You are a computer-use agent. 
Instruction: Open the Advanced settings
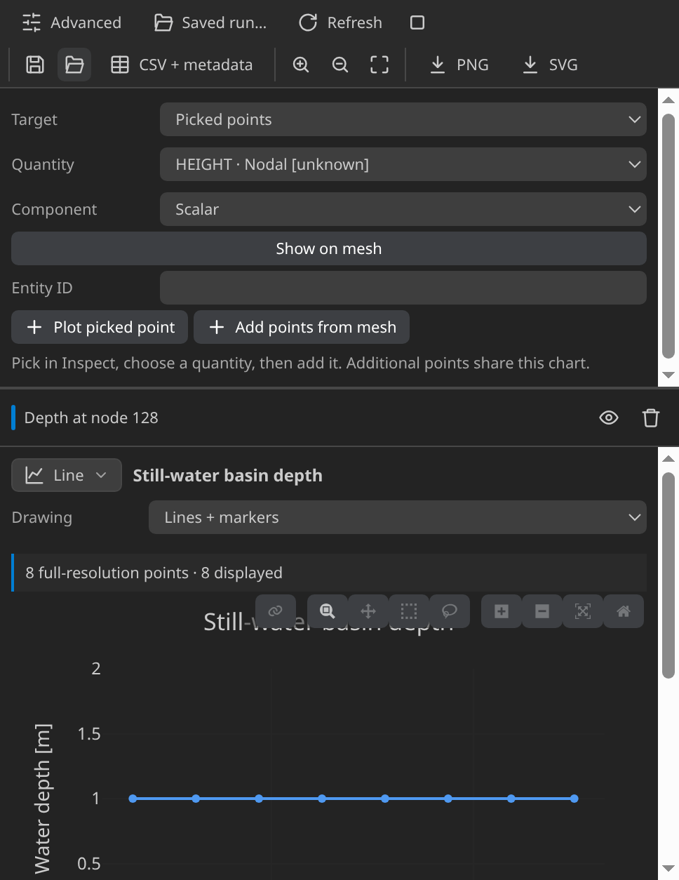72,22
